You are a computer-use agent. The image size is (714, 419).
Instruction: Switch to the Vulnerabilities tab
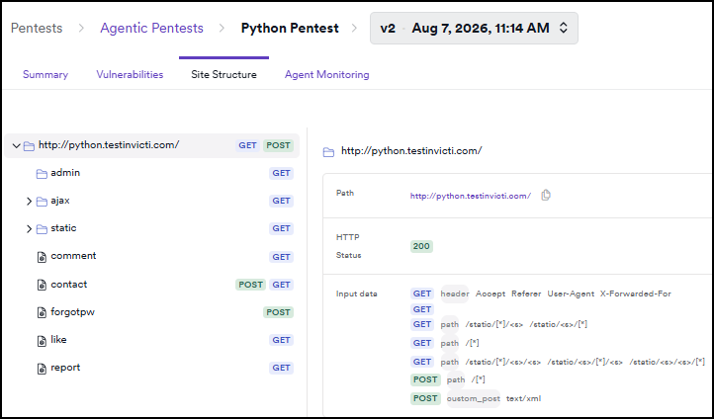coord(130,75)
